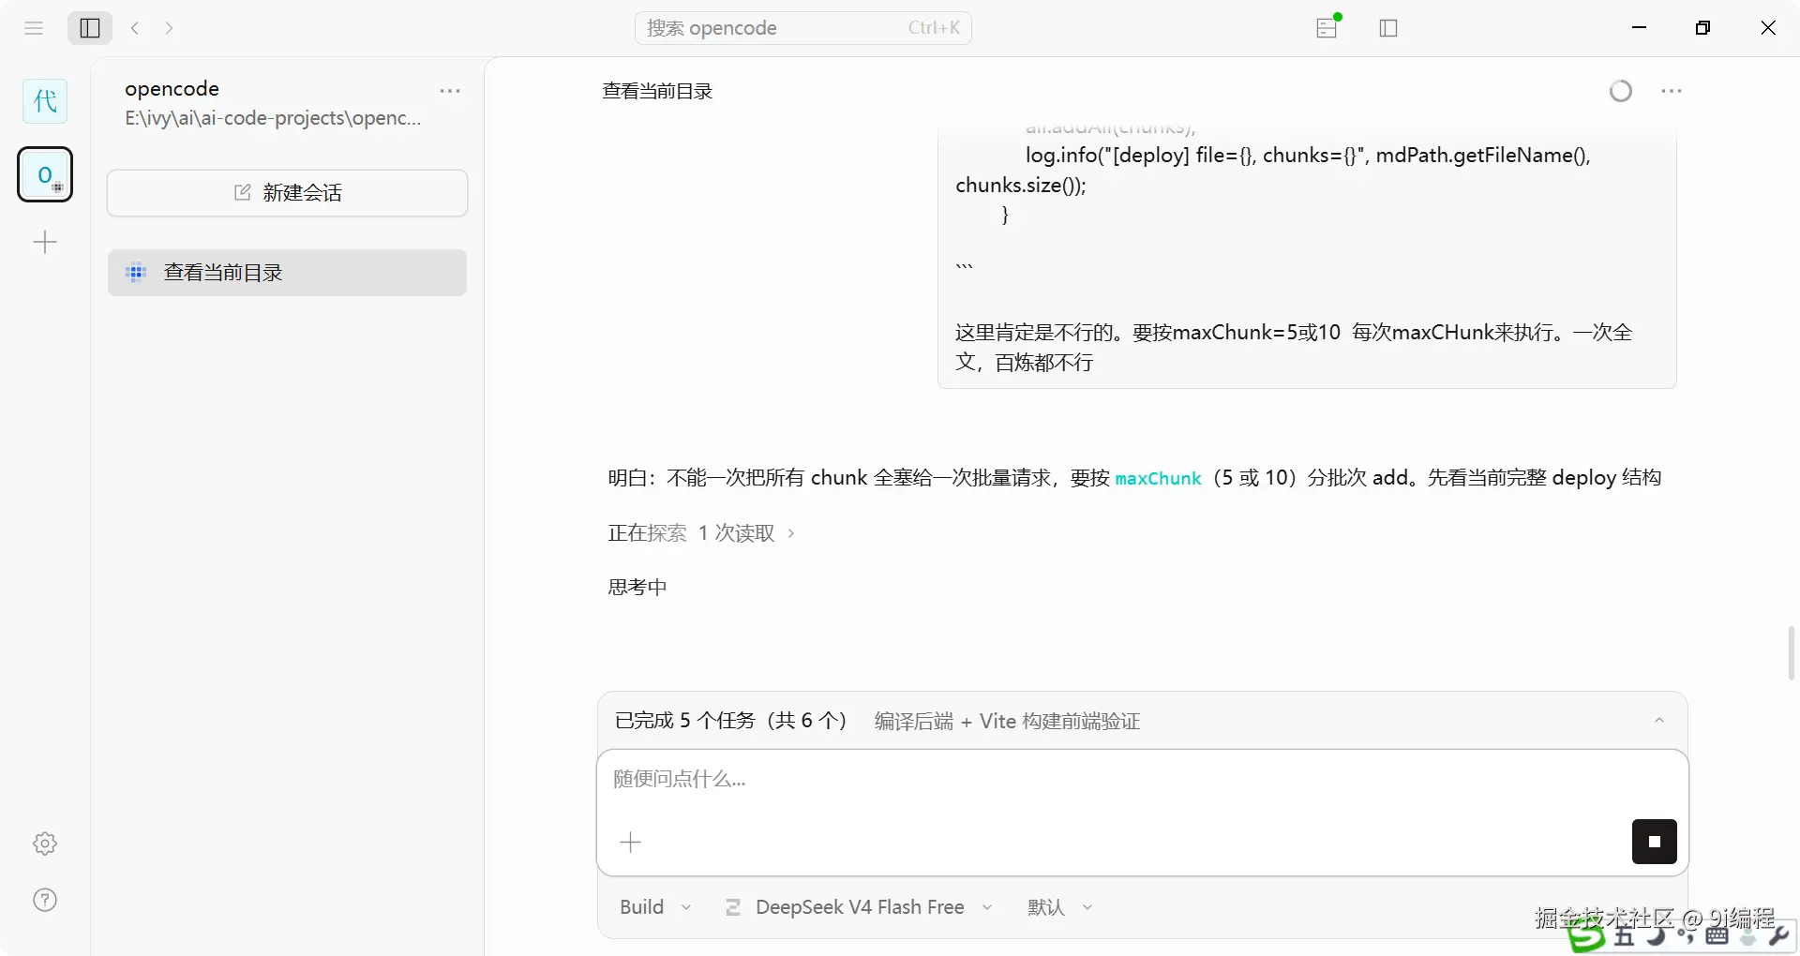Open DeepSeek V4 Flash Free model dropdown

click(x=859, y=907)
